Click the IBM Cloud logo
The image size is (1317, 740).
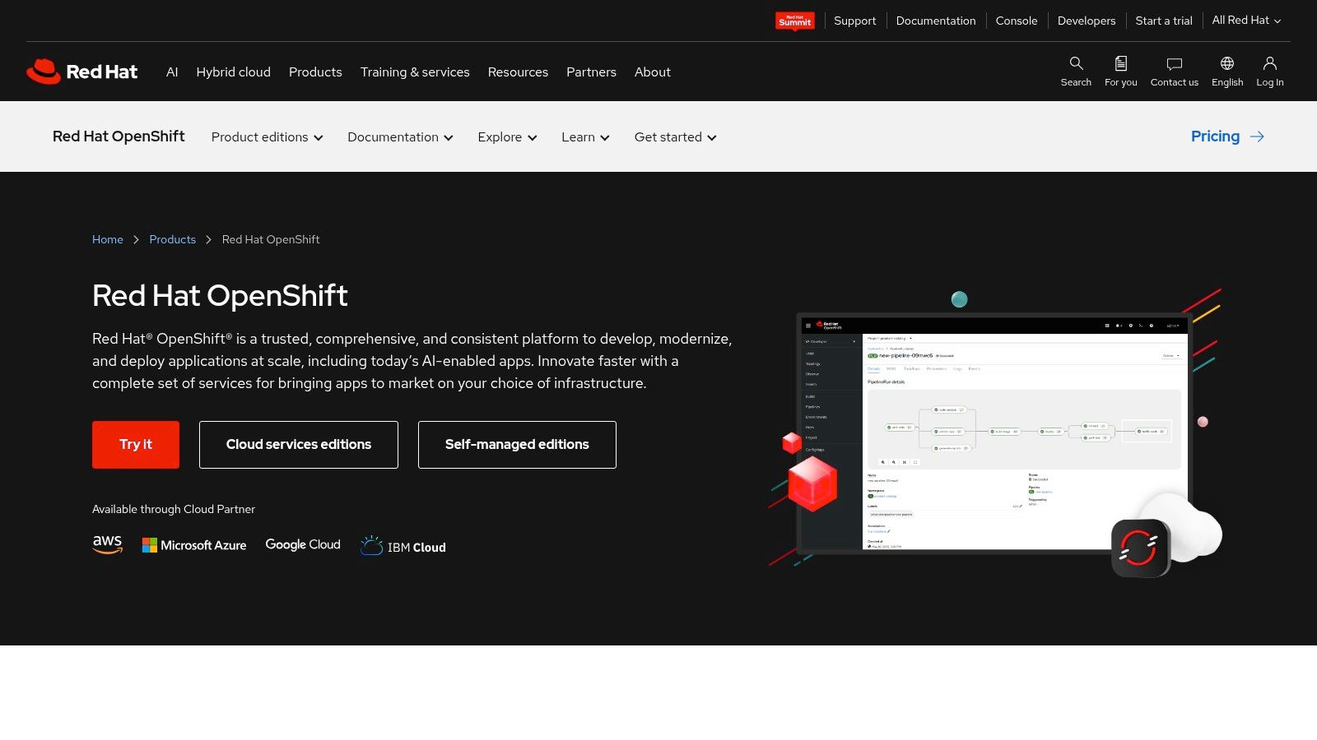click(x=403, y=546)
